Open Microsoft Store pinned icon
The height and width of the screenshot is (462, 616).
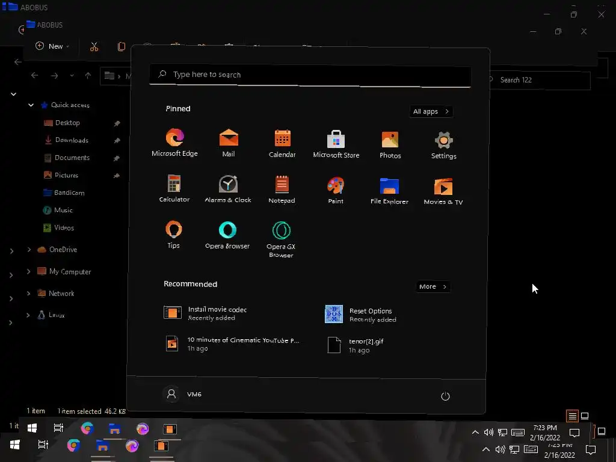336,144
